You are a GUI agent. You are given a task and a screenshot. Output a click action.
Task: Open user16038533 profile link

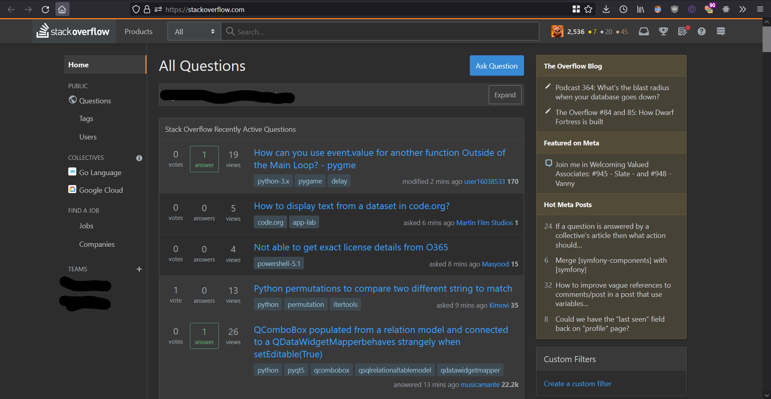click(484, 181)
